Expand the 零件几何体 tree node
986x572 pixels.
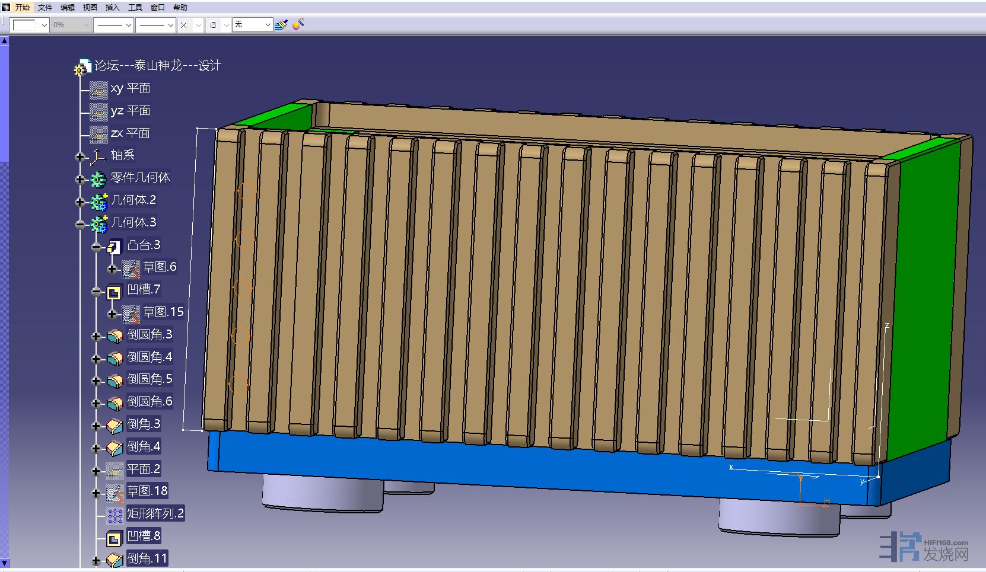click(80, 179)
